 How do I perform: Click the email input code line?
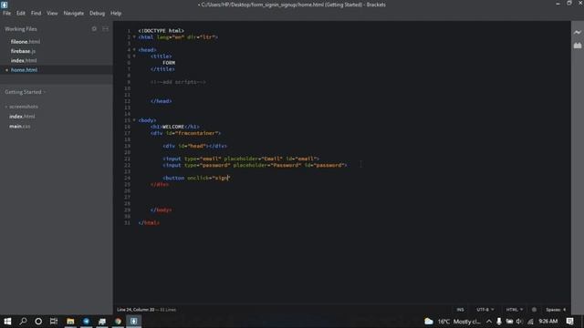point(241,159)
